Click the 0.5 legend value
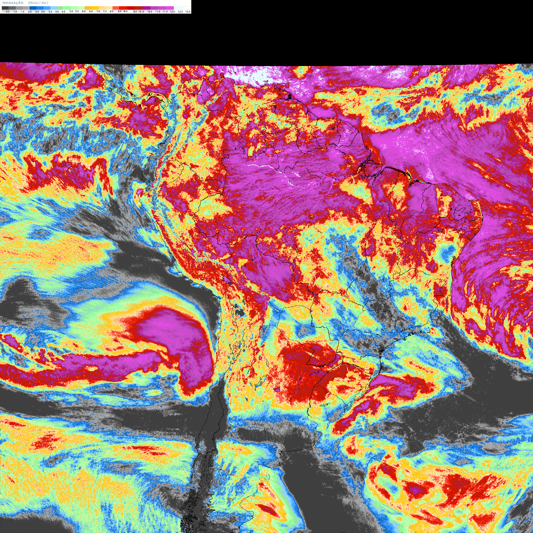The height and width of the screenshot is (533, 533). pyautogui.click(x=8, y=12)
